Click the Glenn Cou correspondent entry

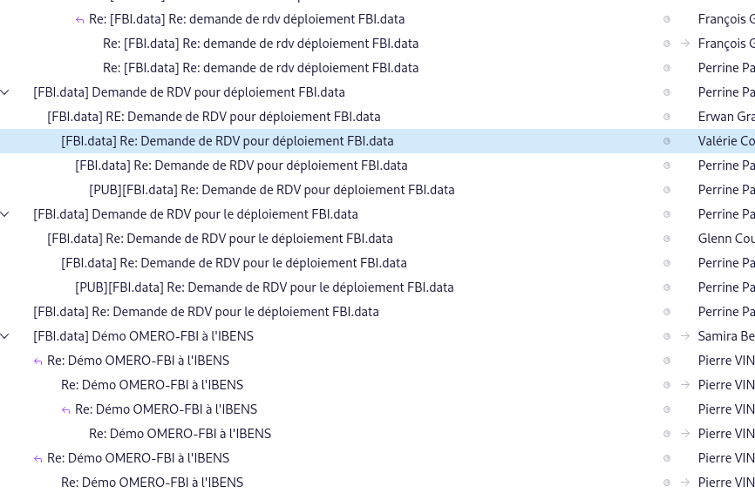[725, 239]
